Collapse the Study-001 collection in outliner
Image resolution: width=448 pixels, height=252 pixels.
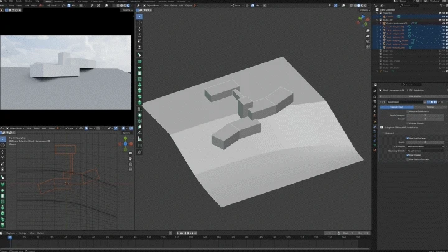(378, 20)
